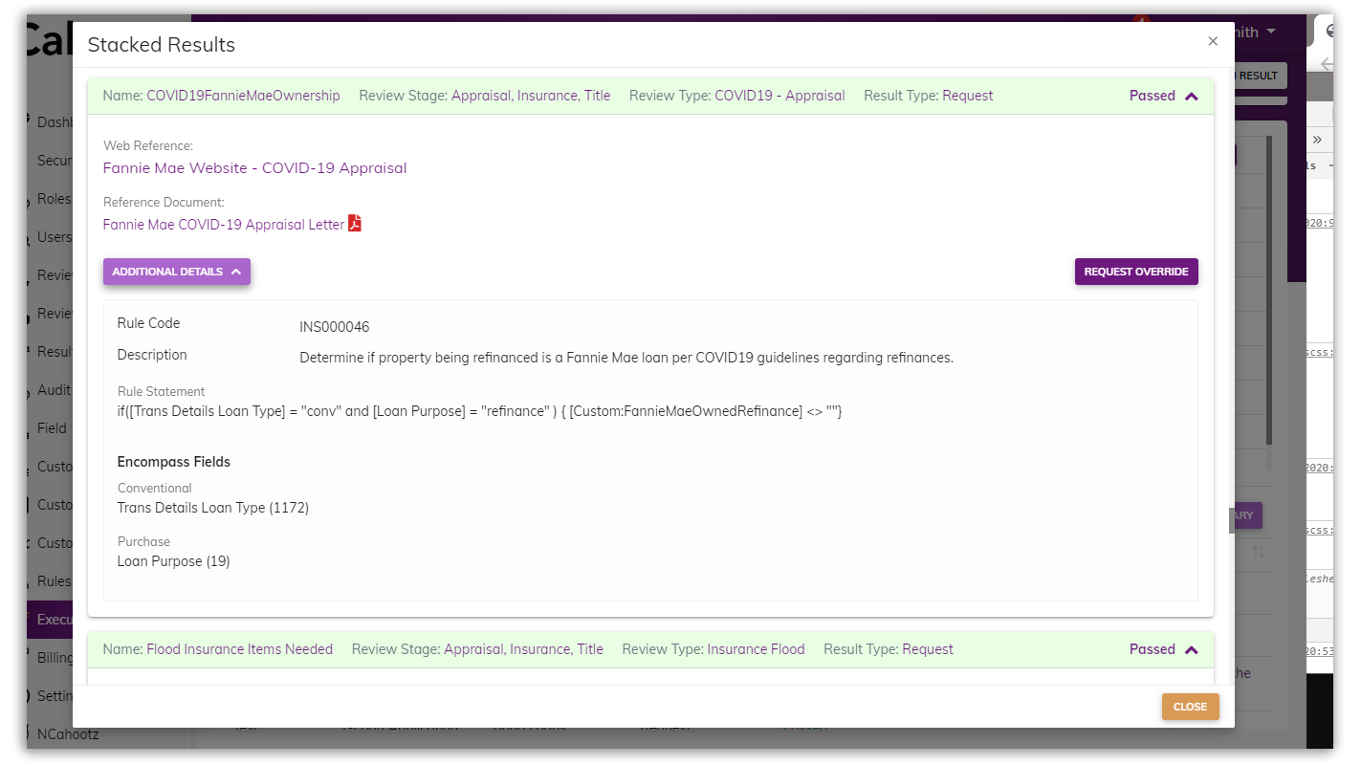Open Users in the background sidebar
1361x765 pixels.
pyautogui.click(x=54, y=237)
